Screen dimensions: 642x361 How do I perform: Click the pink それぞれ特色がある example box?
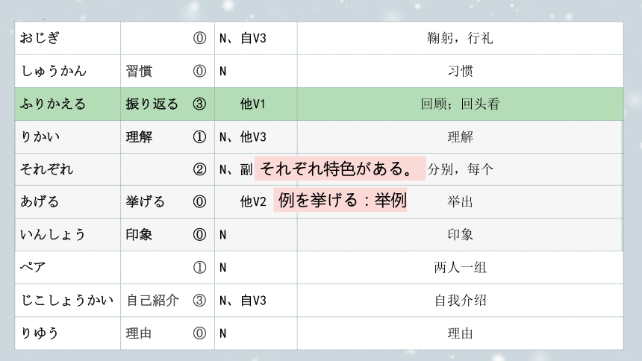[340, 169]
